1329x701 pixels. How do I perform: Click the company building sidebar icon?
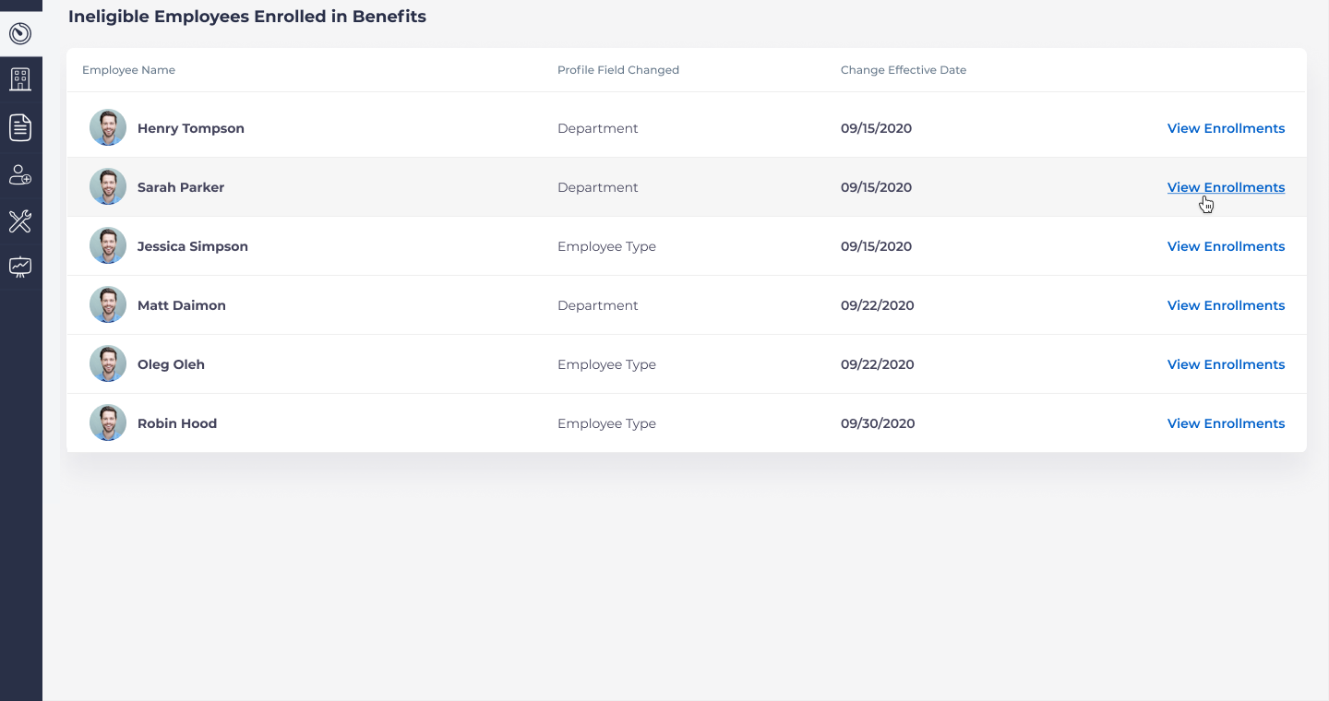[20, 79]
